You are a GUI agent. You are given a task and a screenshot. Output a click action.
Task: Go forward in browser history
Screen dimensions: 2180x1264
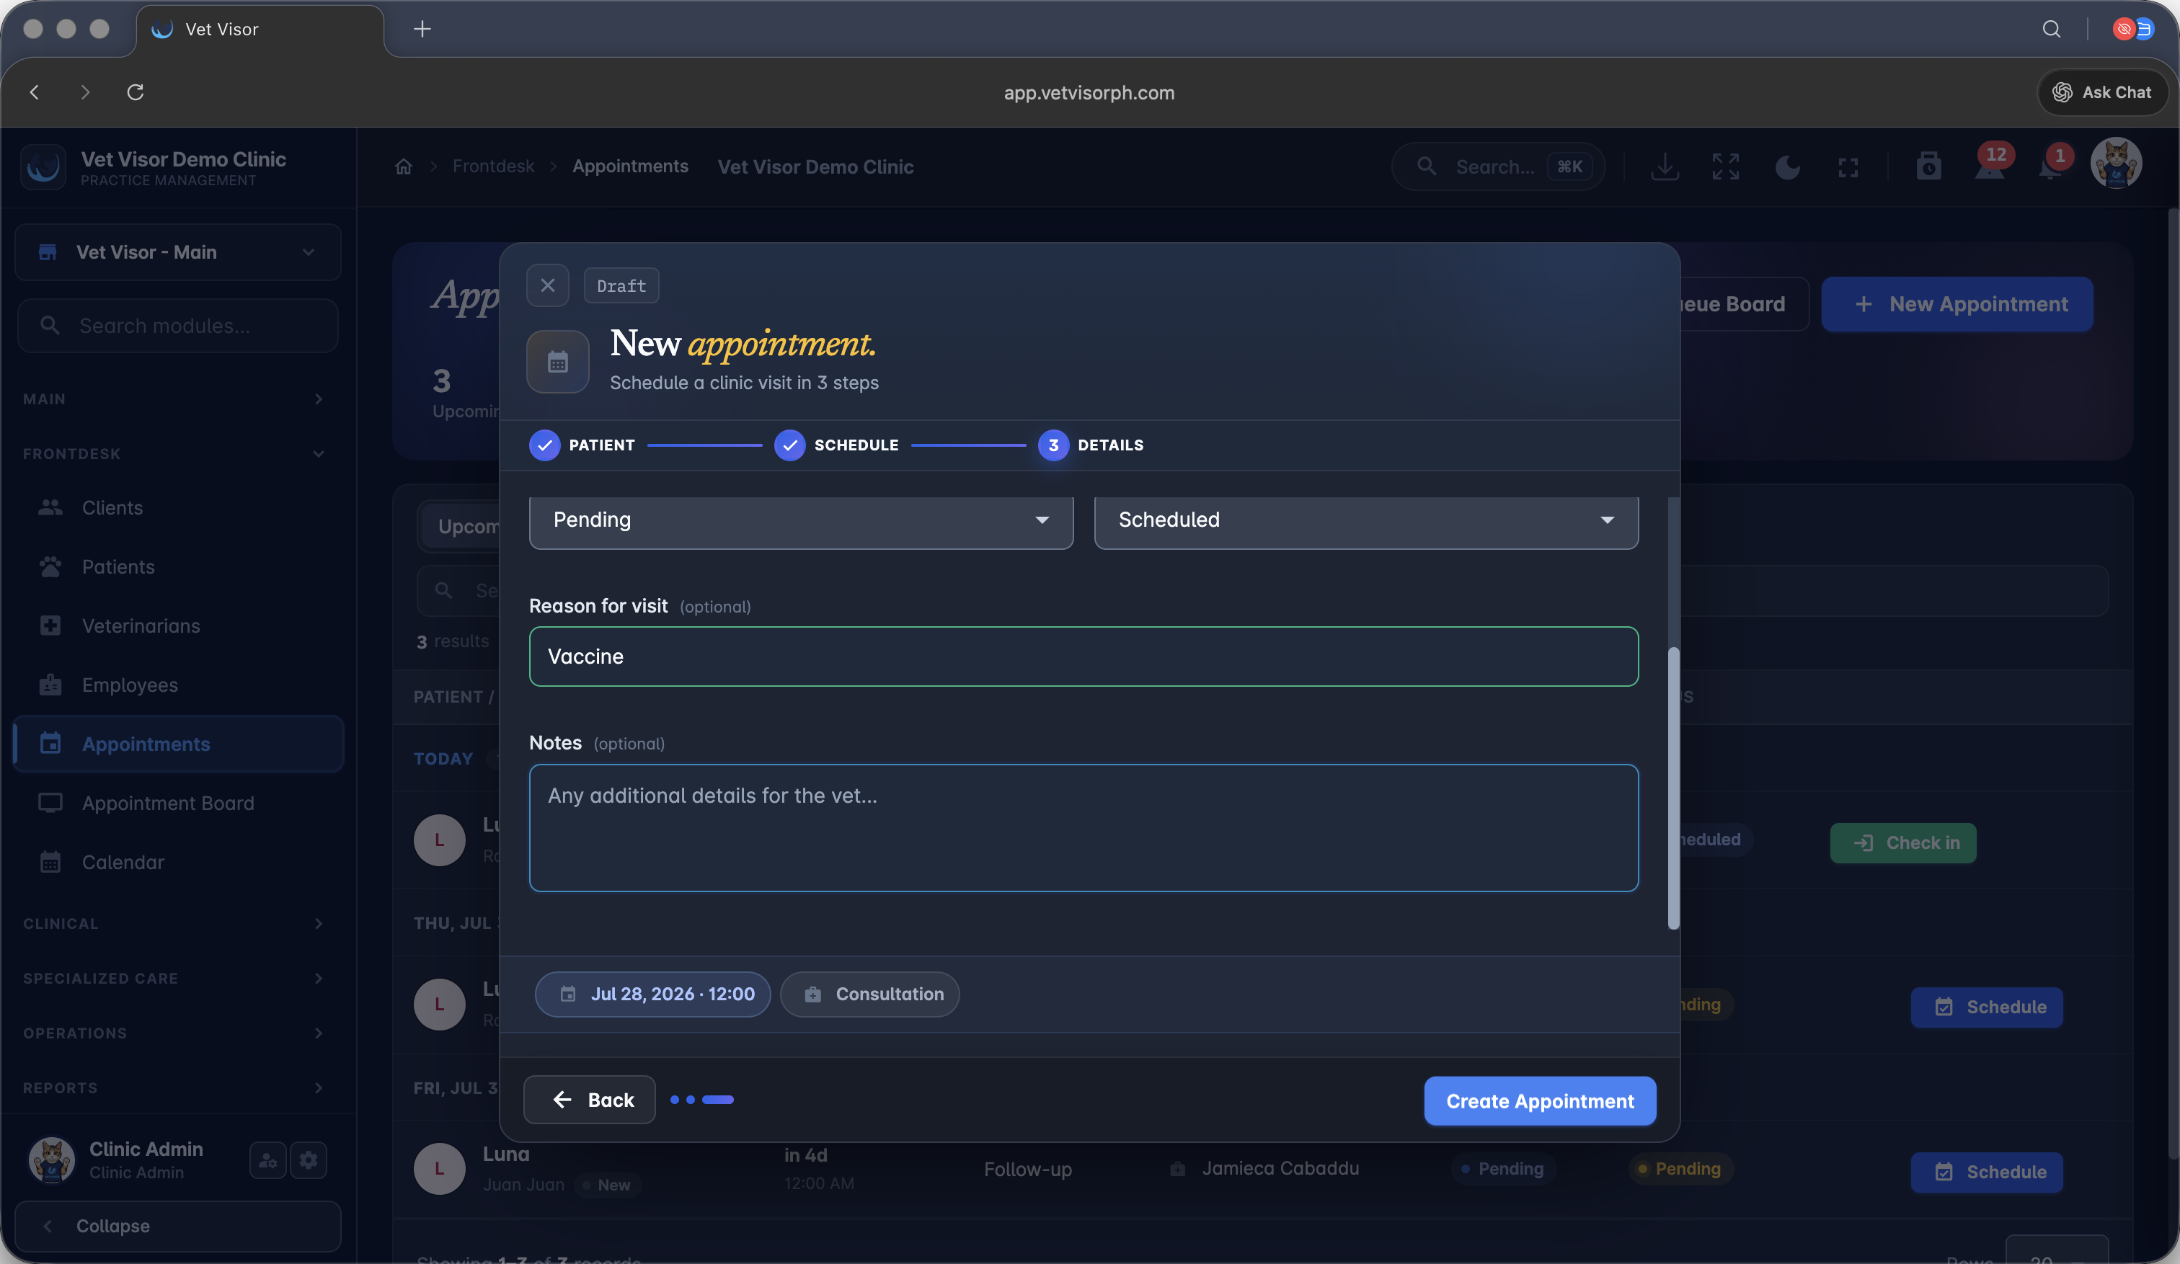tap(85, 92)
